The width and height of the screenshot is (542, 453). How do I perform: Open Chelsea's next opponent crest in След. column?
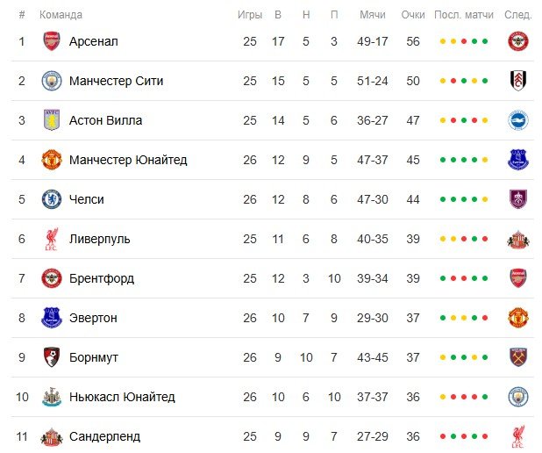point(517,199)
